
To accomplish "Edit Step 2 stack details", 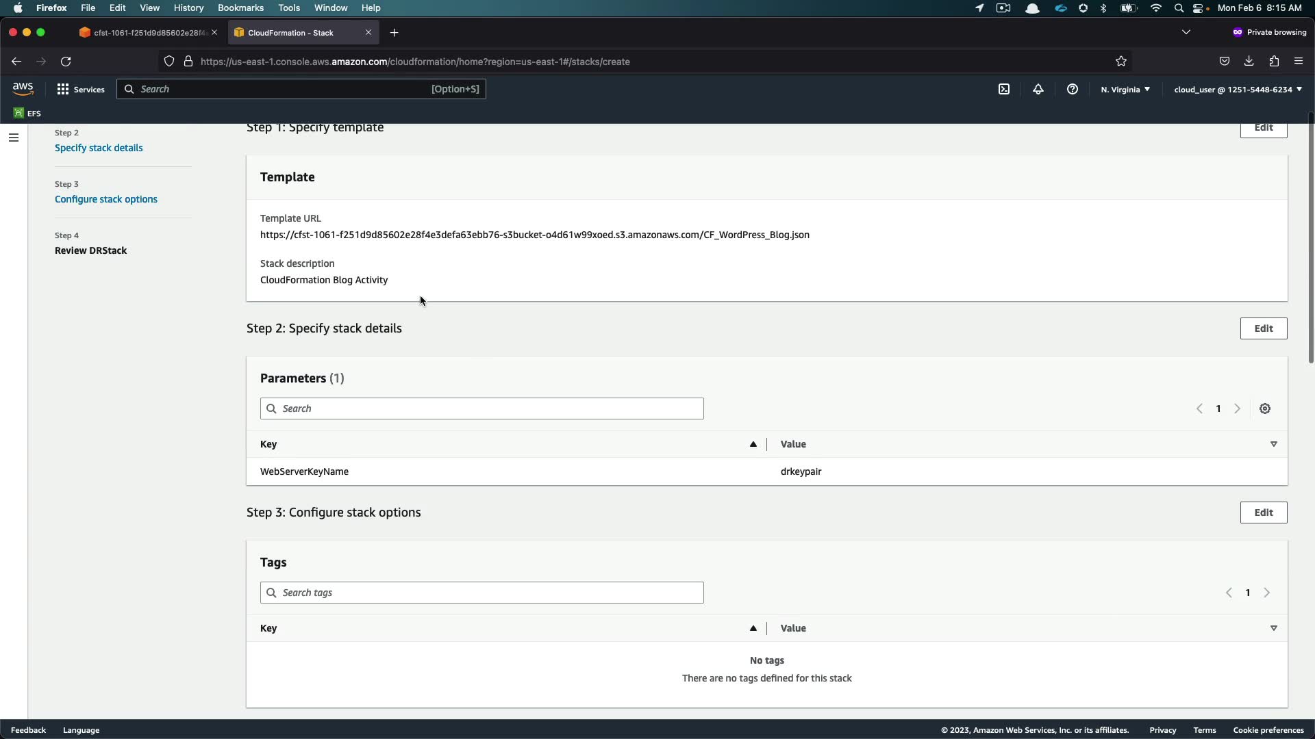I will pyautogui.click(x=1263, y=328).
